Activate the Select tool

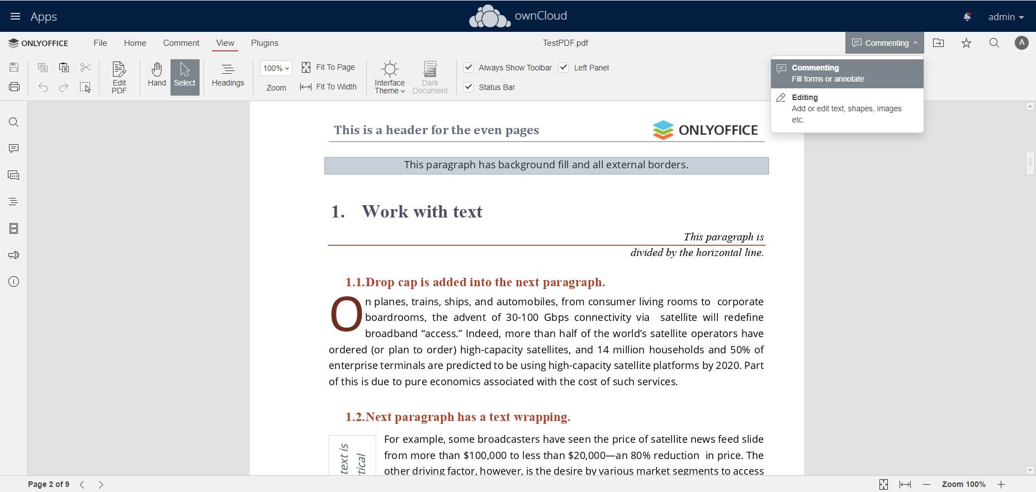(185, 77)
